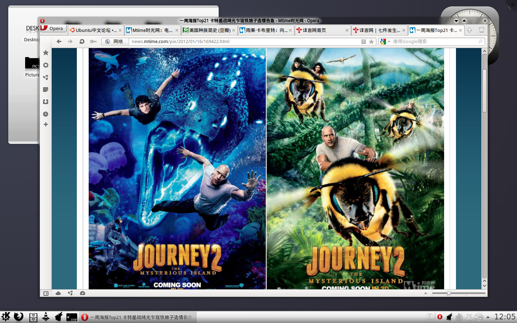The width and height of the screenshot is (517, 323).
Task: Click the 12:05 taskbar clock
Action: (505, 317)
